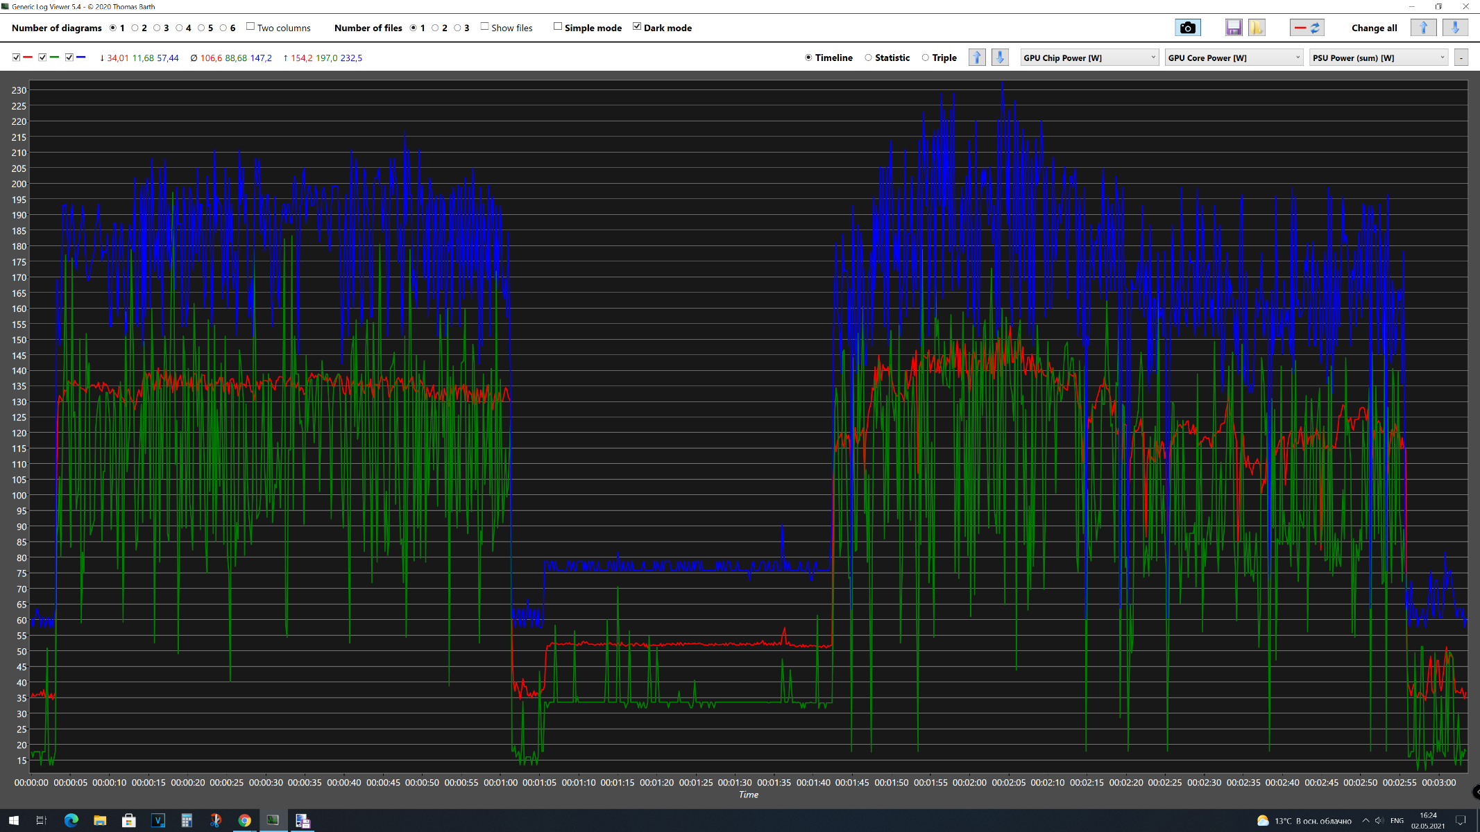Screen dimensions: 1480x832
Task: Toggle the red series visibility checkbox
Action: click(x=16, y=58)
